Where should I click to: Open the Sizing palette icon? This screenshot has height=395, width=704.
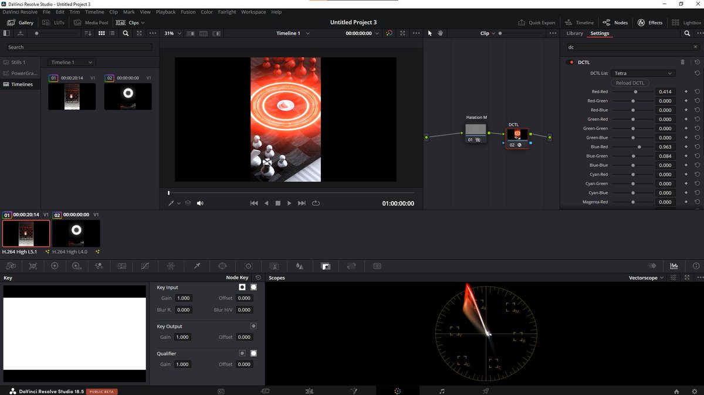tap(351, 266)
